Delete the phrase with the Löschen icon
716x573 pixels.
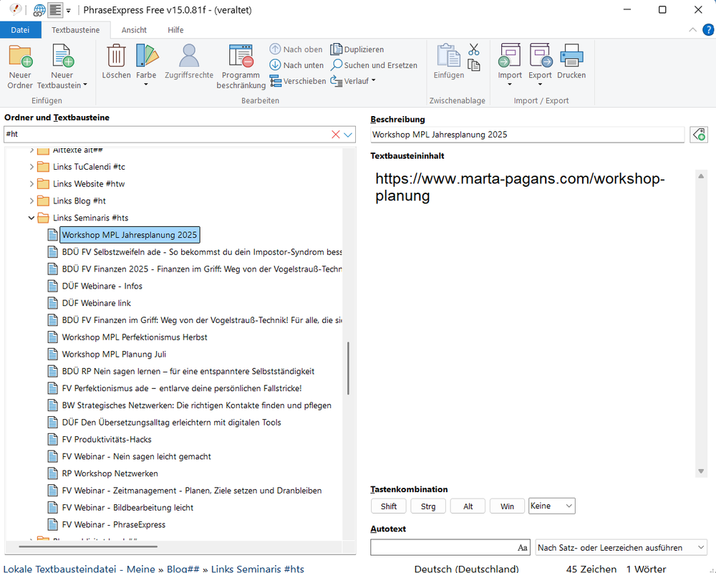tap(116, 56)
